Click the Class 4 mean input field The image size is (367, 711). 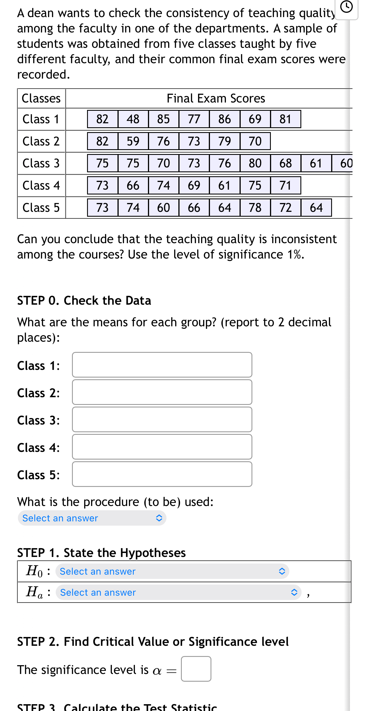pyautogui.click(x=162, y=447)
